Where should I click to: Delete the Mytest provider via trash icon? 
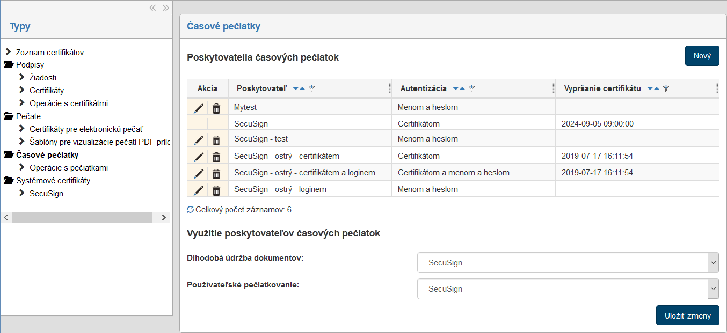[x=216, y=108]
